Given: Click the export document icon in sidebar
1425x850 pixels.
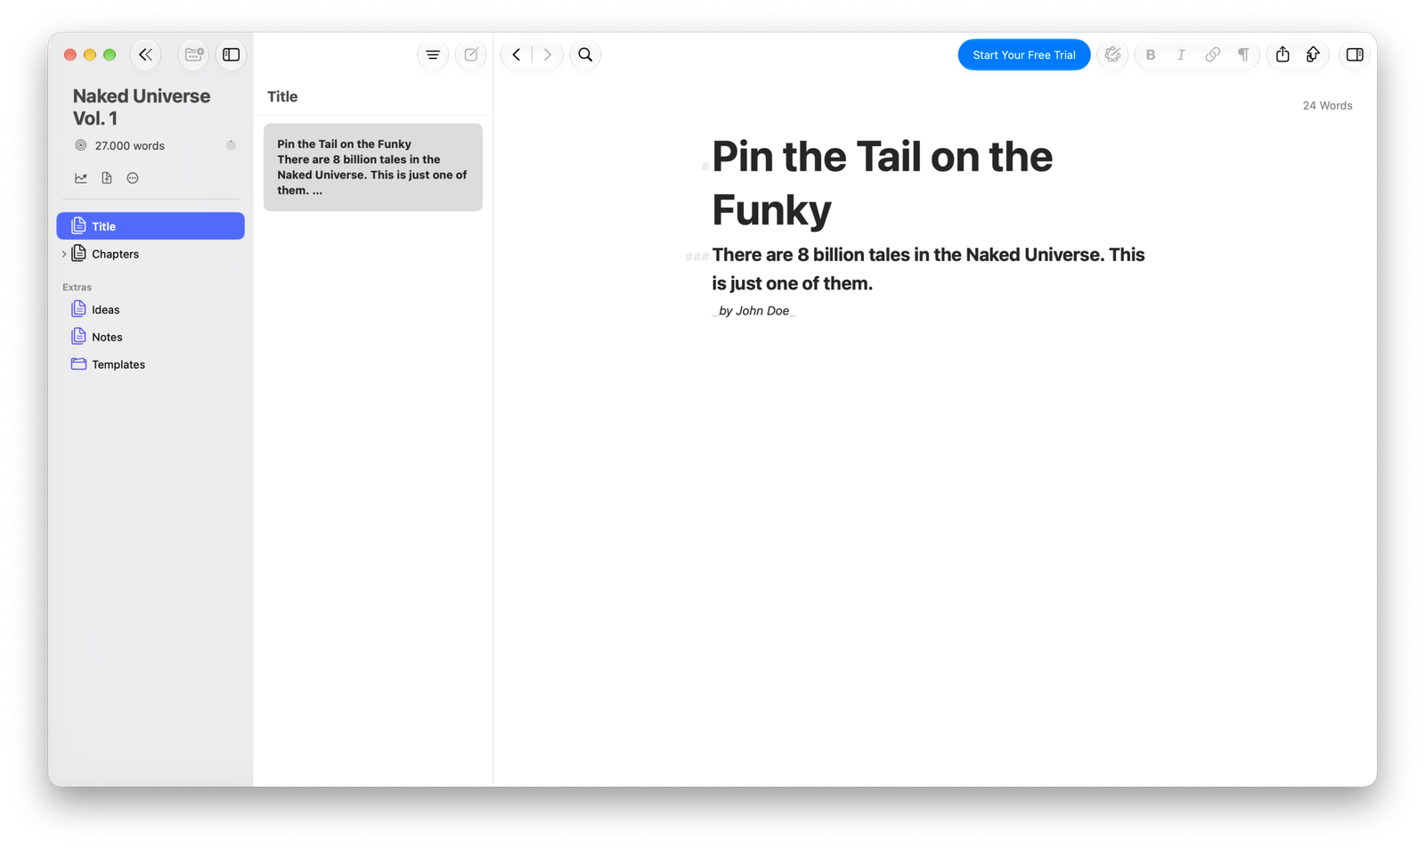Looking at the screenshot, I should [x=107, y=178].
